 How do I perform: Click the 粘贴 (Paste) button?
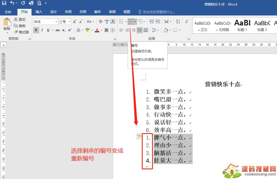coord(7,25)
